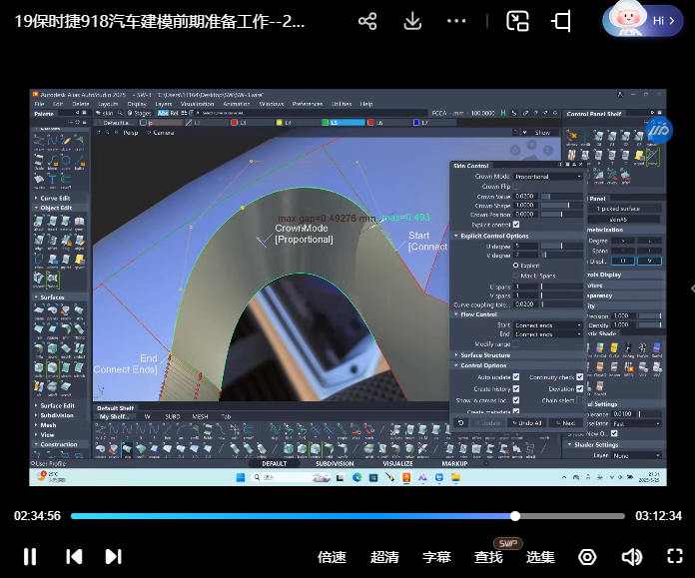
Task: Open playback speed option 倍速
Action: coord(332,557)
